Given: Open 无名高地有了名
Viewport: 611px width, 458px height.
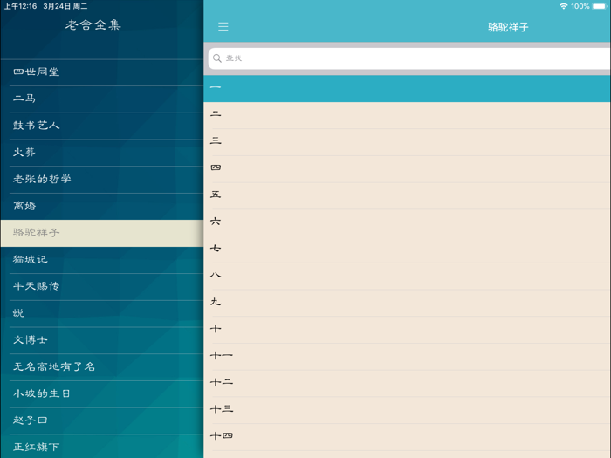Looking at the screenshot, I should 102,367.
